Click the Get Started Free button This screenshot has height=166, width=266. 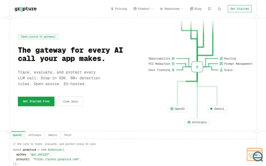click(x=36, y=102)
